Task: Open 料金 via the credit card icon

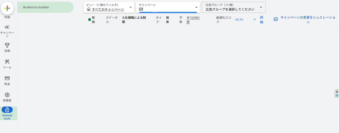Action: (7, 78)
